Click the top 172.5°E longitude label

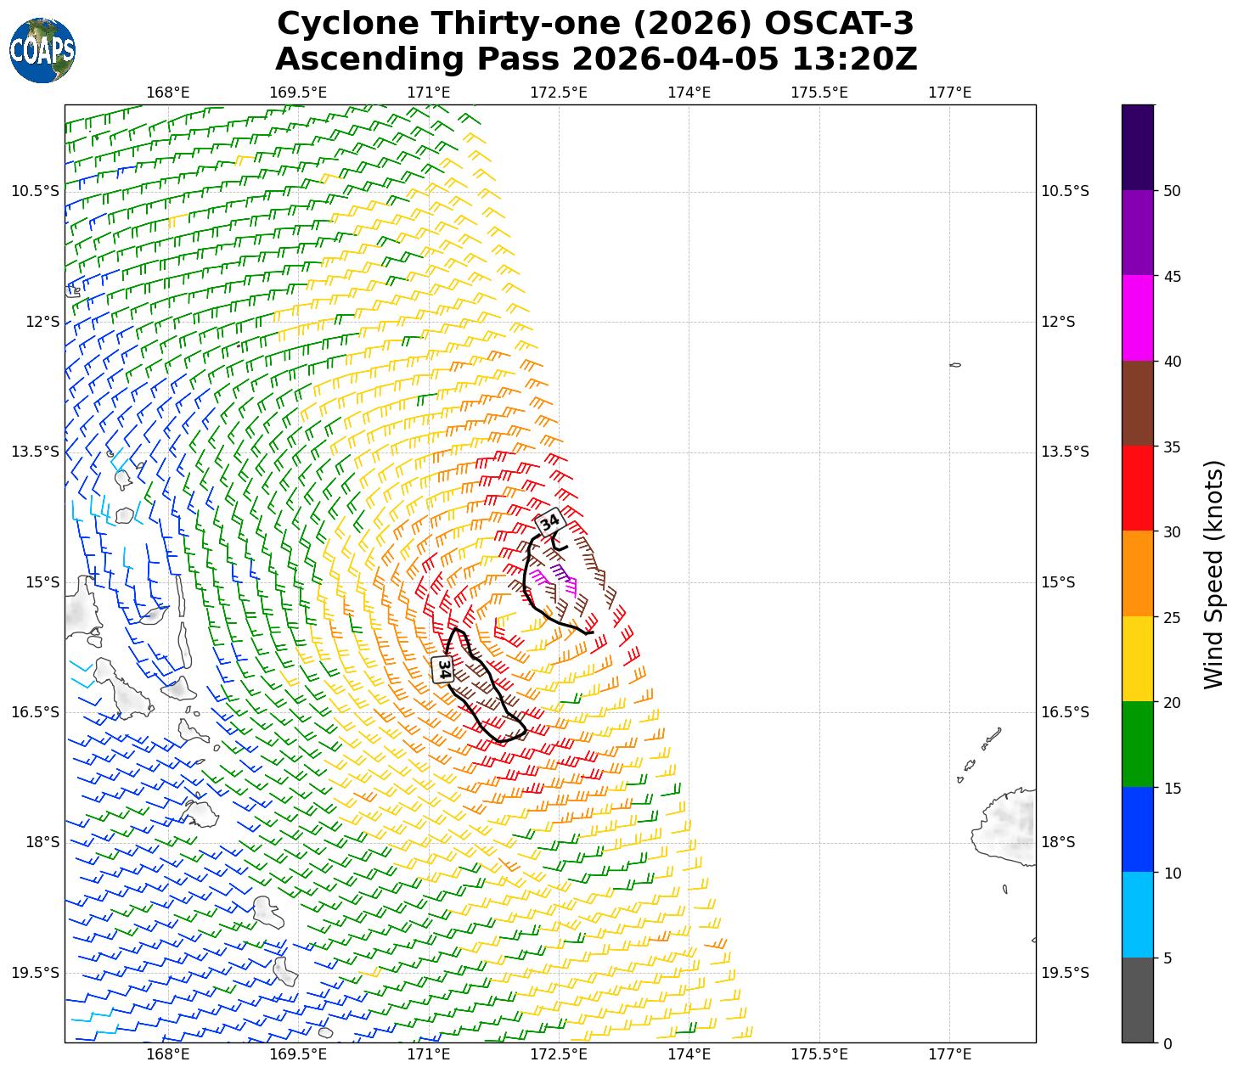[558, 92]
